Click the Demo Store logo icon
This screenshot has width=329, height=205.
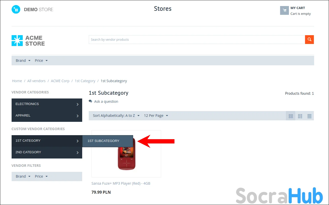[16, 10]
